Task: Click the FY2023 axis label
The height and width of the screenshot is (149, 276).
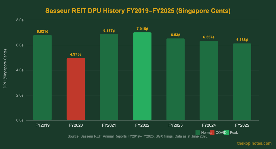Action: coord(175,125)
